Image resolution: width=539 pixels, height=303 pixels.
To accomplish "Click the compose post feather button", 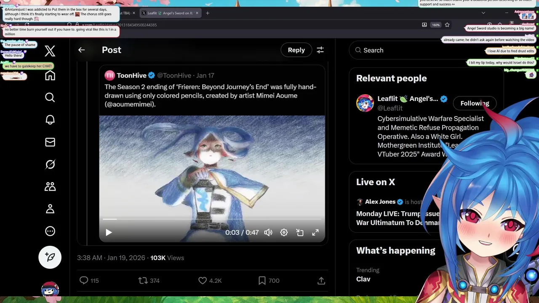I will pos(50,257).
